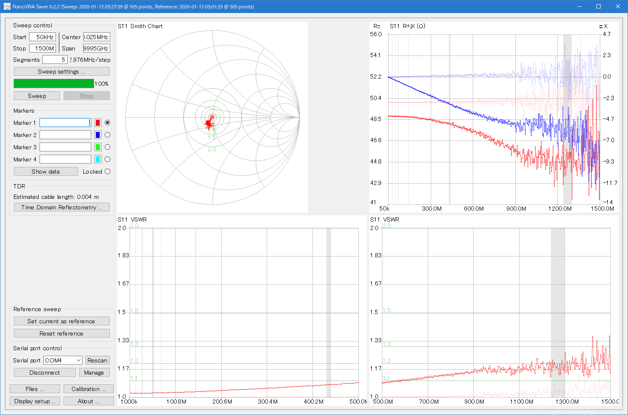The width and height of the screenshot is (628, 415).
Task: Click the Stop frequency field
Action: (x=42, y=48)
